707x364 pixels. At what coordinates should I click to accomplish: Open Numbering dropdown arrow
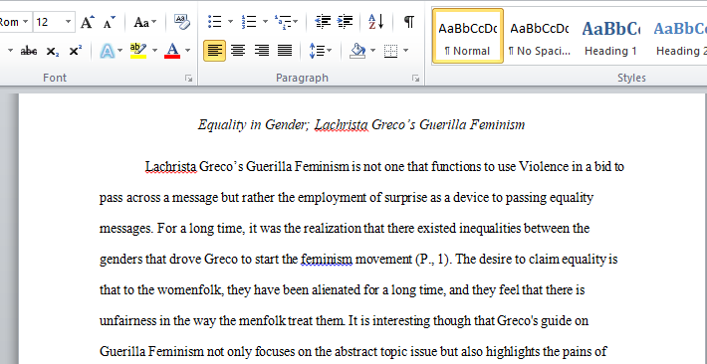point(265,21)
